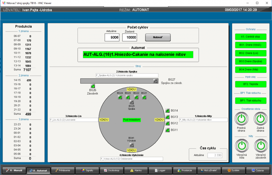Viewport: 272px width, 175px height.
Task: Toggle the Zadná strana table light
Action: point(260,119)
